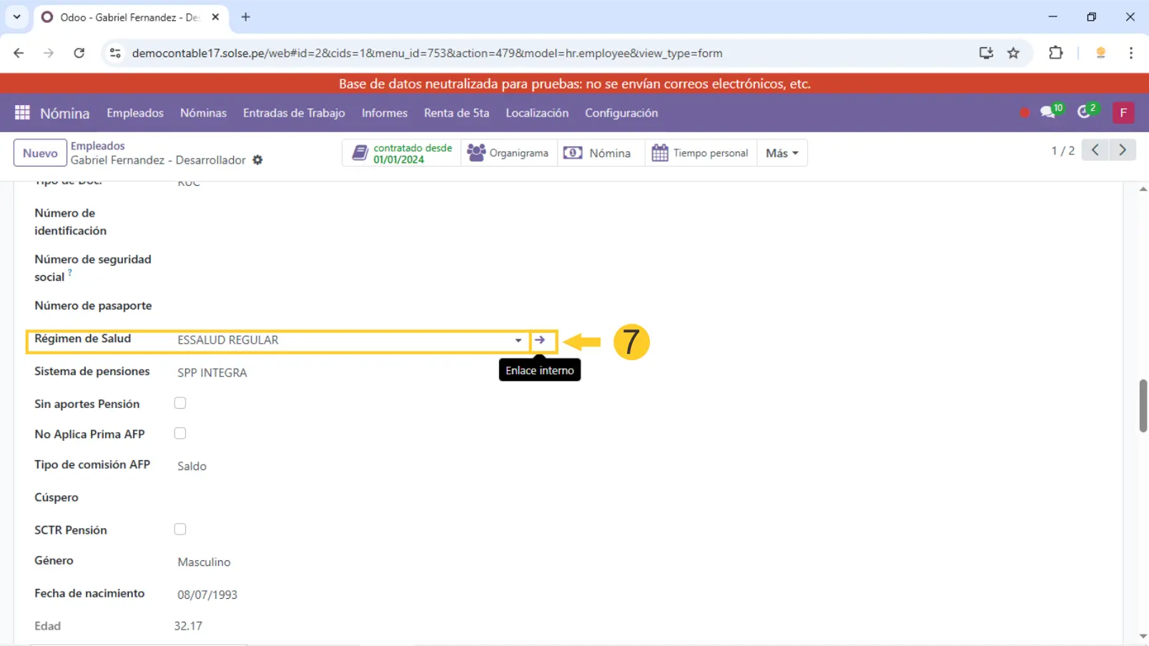Screen dimensions: 1149x646
Task: Open the gear actions icon beside employee name
Action: point(257,160)
